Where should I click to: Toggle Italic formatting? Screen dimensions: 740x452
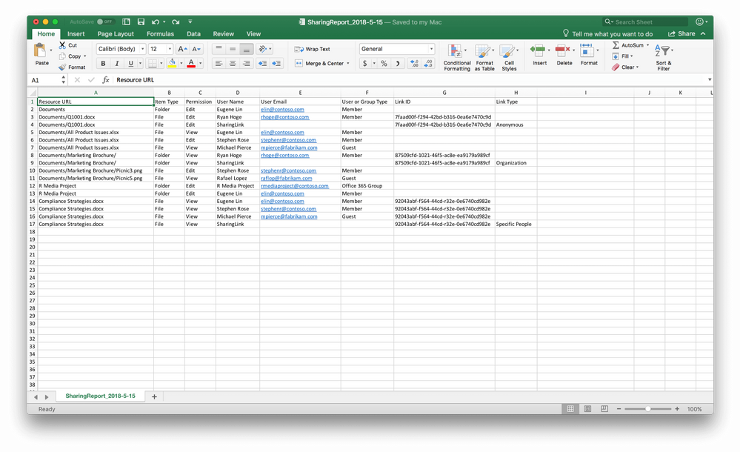(x=116, y=64)
